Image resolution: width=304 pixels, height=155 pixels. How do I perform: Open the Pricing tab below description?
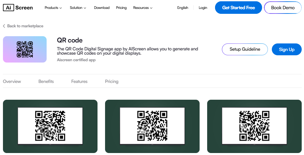click(x=112, y=81)
